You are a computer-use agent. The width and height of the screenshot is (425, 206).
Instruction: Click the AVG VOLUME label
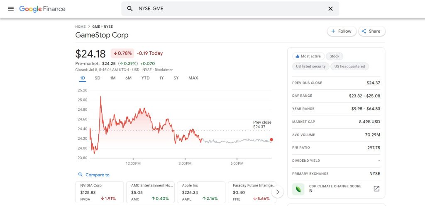click(303, 135)
